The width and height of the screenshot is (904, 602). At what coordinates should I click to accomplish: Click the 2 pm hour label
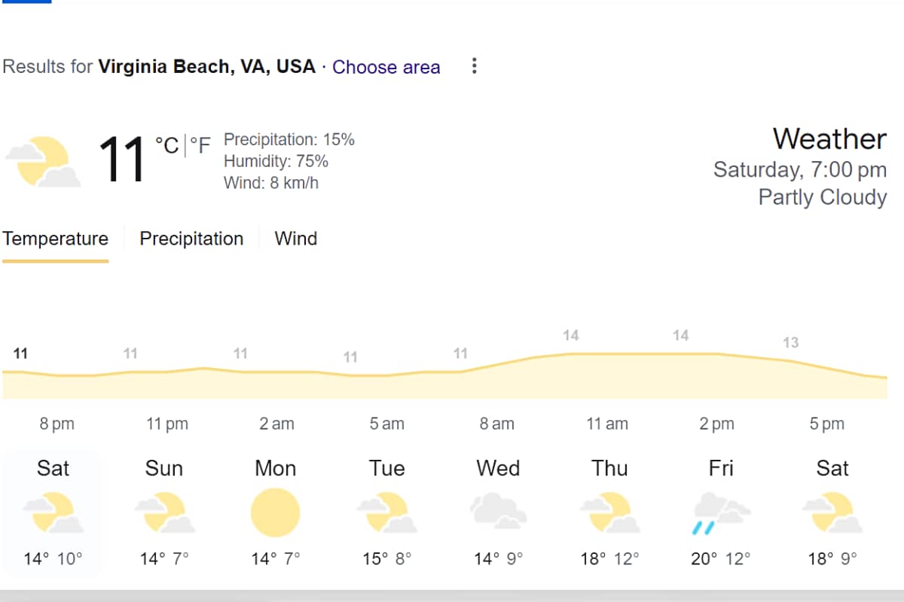[716, 424]
